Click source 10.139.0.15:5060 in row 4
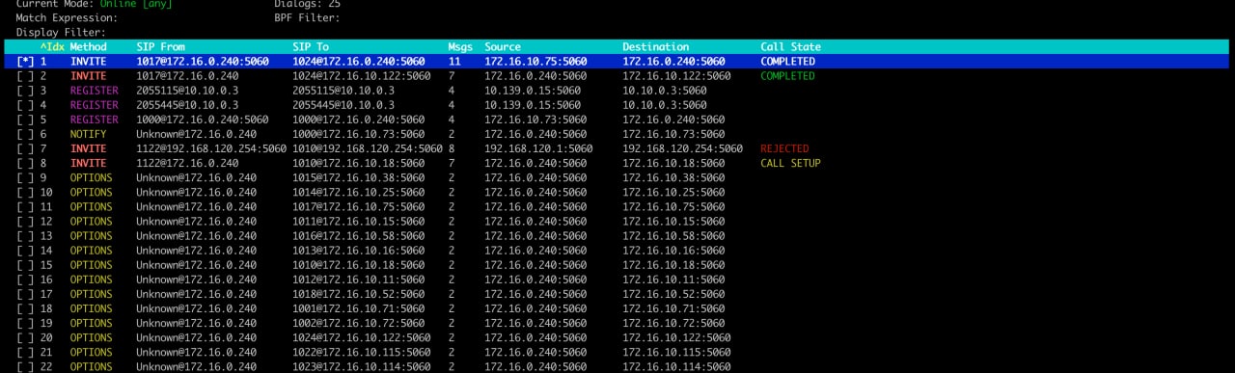The height and width of the screenshot is (373, 1235). (x=533, y=105)
